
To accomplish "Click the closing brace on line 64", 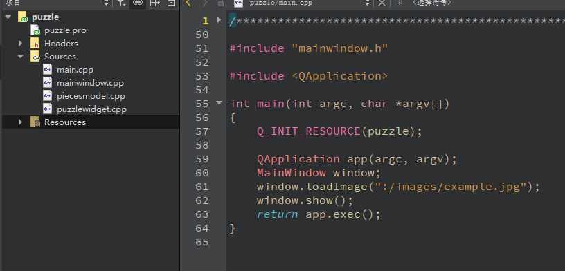I will tap(233, 228).
